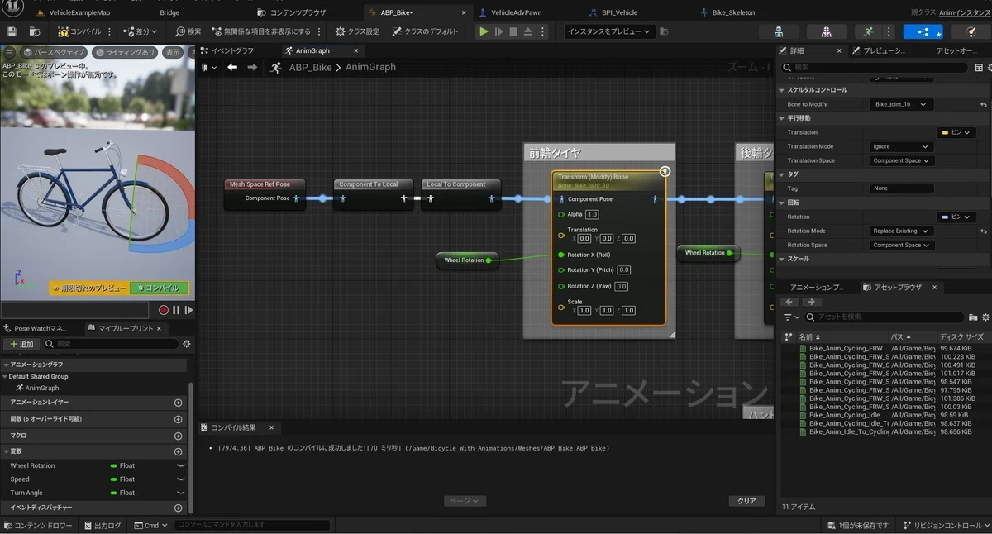The width and height of the screenshot is (992, 534).
Task: Open Translation Mode Ignore dropdown
Action: [903, 146]
